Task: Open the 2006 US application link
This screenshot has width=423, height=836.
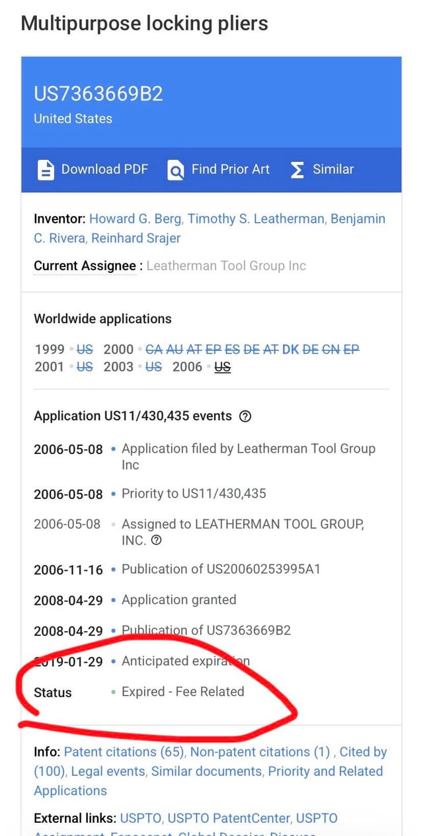Action: tap(223, 367)
